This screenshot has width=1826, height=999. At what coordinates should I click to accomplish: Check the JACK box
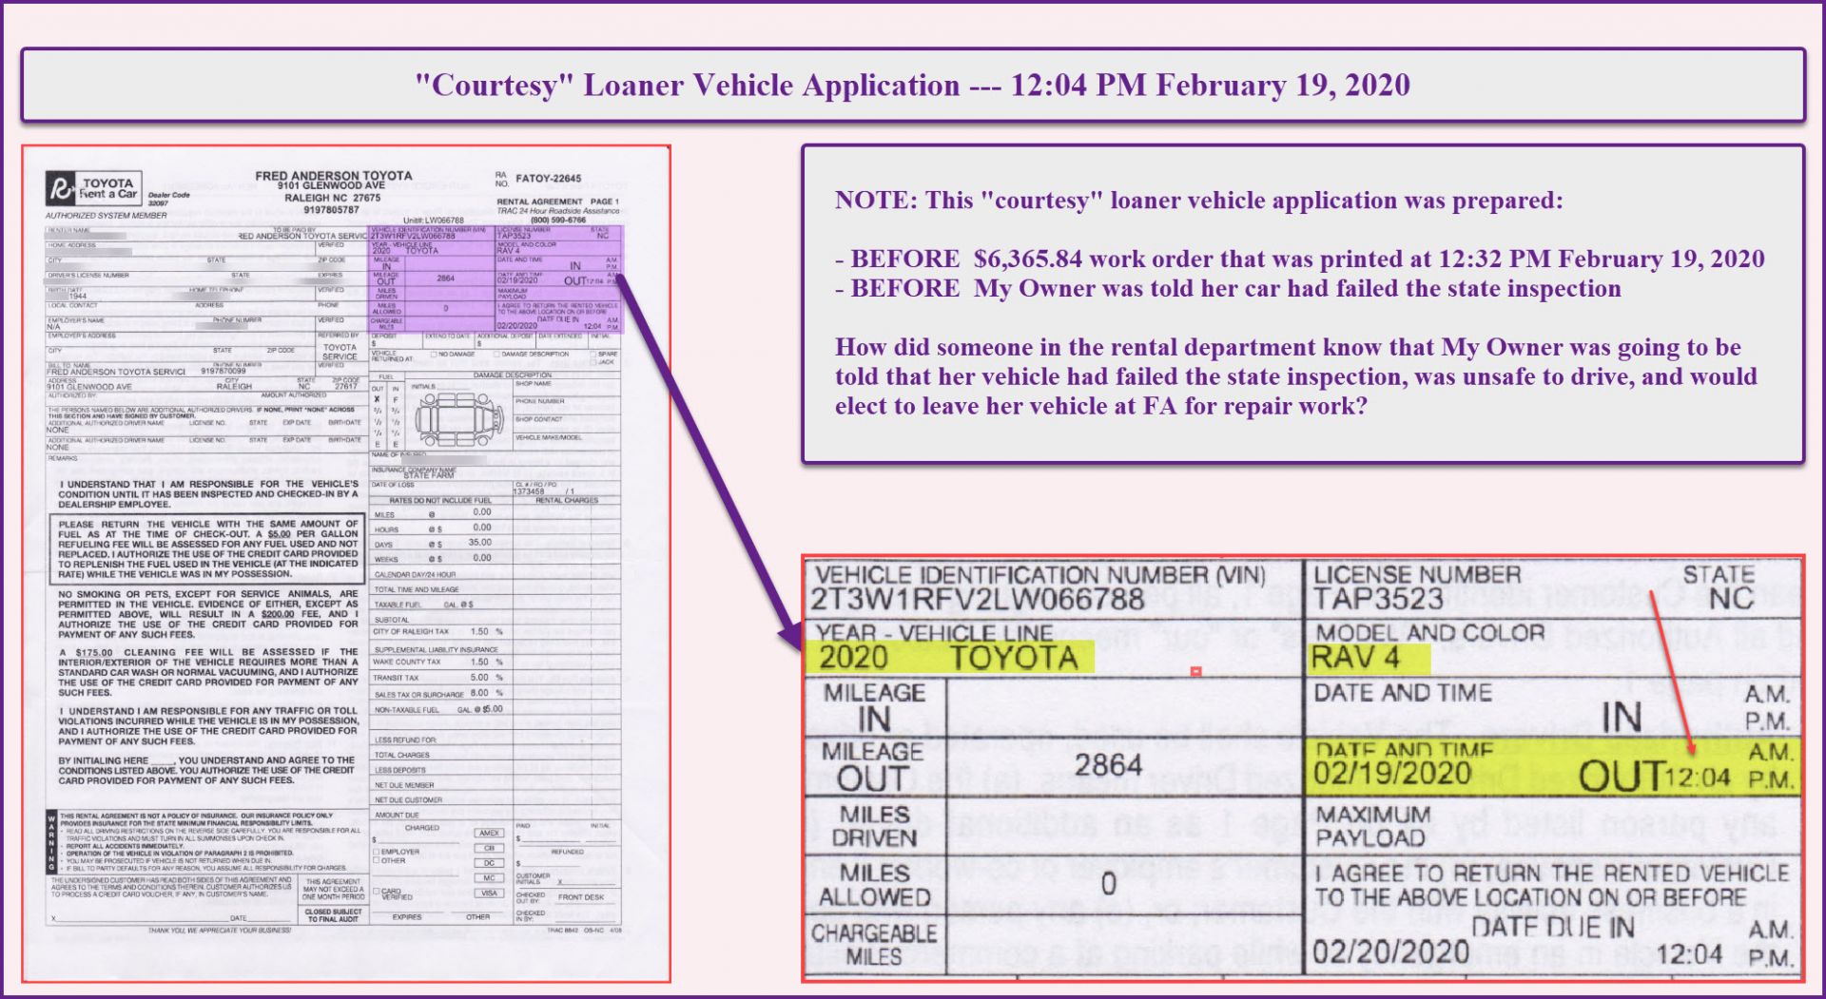[x=592, y=362]
